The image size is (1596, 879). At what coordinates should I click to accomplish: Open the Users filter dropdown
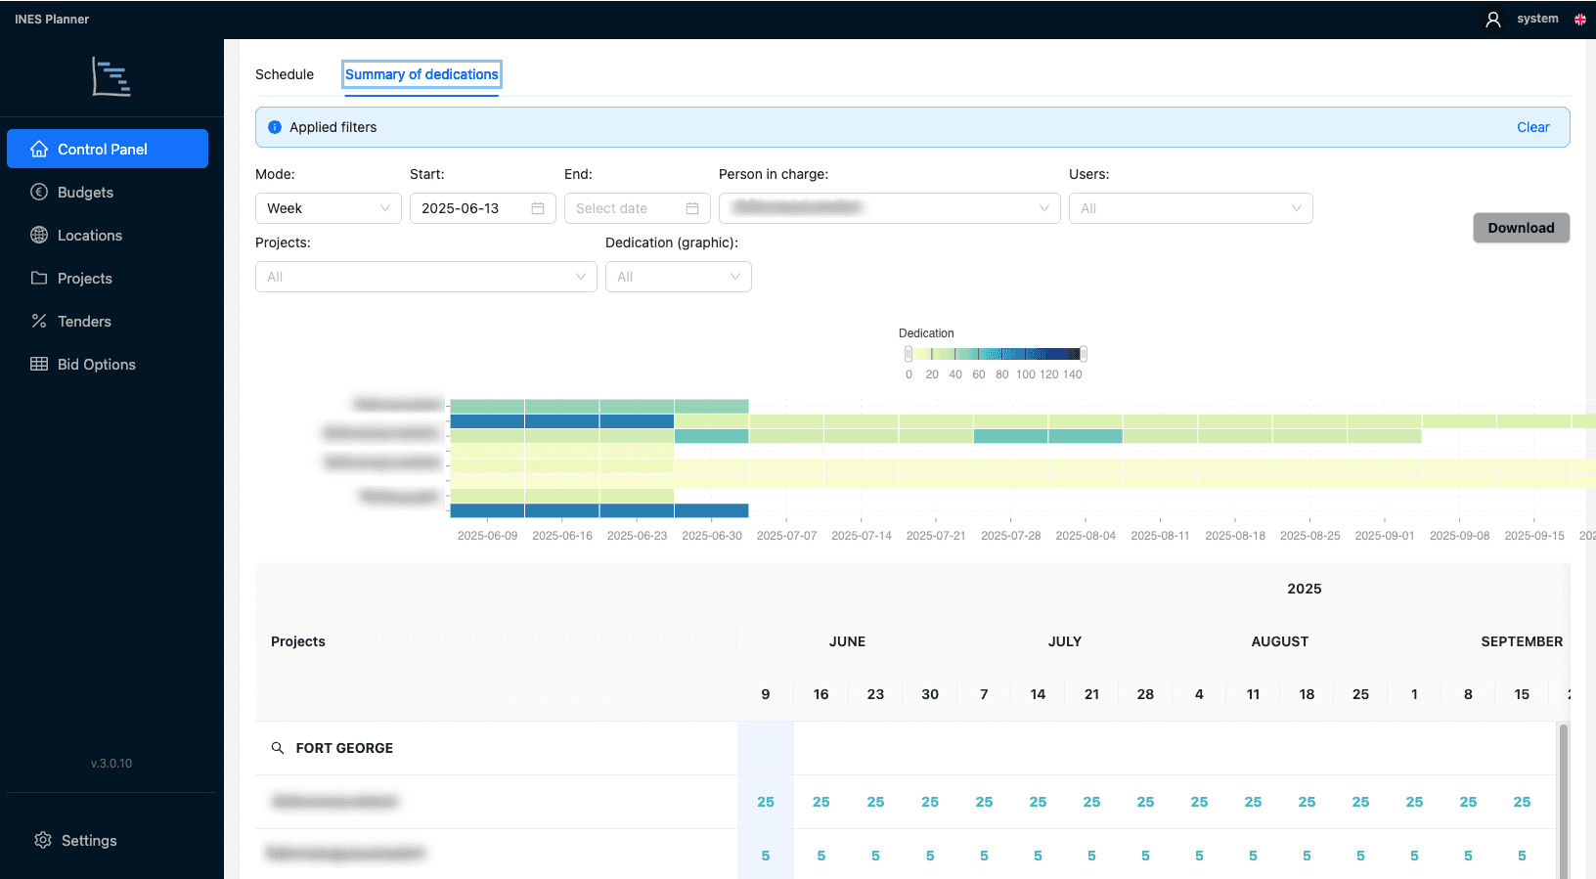(x=1191, y=208)
